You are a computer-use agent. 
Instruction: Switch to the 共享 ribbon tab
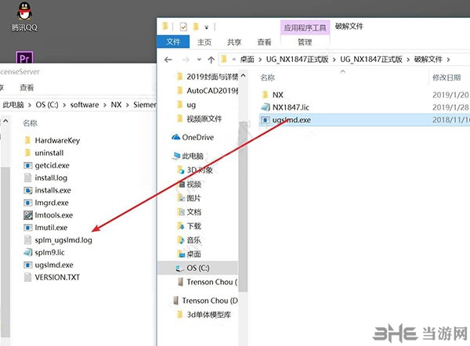[x=234, y=42]
